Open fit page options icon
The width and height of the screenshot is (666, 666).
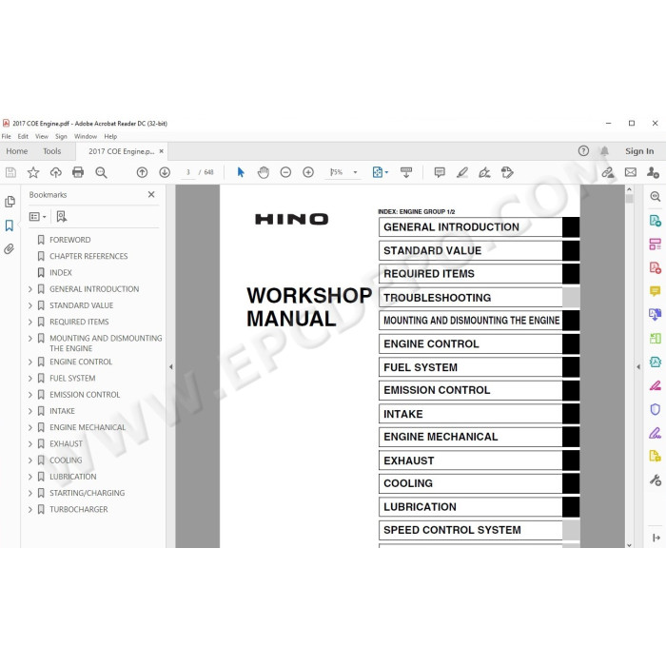381,172
